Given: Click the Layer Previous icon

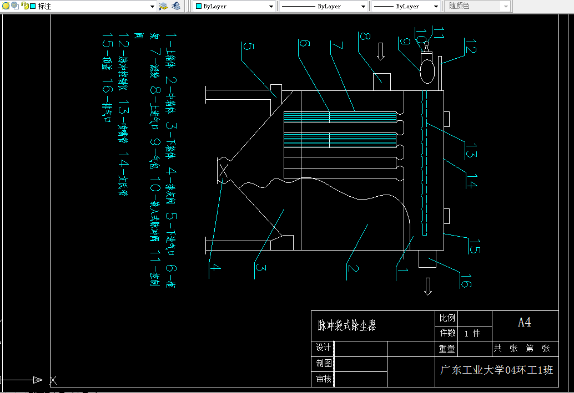Looking at the screenshot, I should coord(176,6).
